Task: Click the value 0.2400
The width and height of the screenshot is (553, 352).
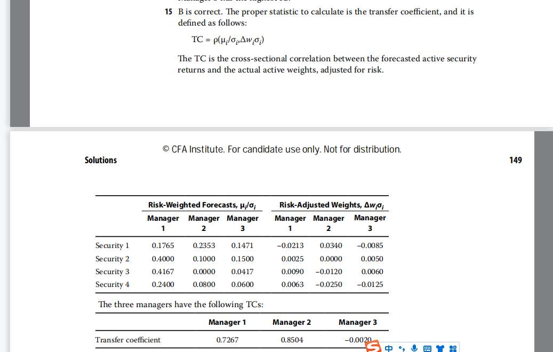Action: 163,284
